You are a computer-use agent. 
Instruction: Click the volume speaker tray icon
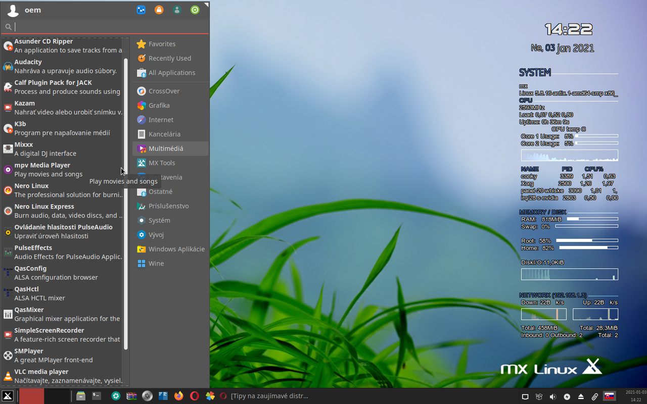coord(553,397)
